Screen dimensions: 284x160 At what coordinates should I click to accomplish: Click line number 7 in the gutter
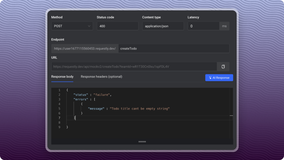point(59,118)
